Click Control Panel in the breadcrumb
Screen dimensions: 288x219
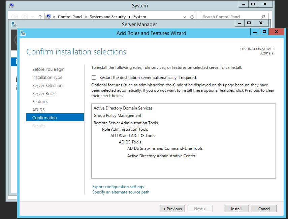coord(70,17)
